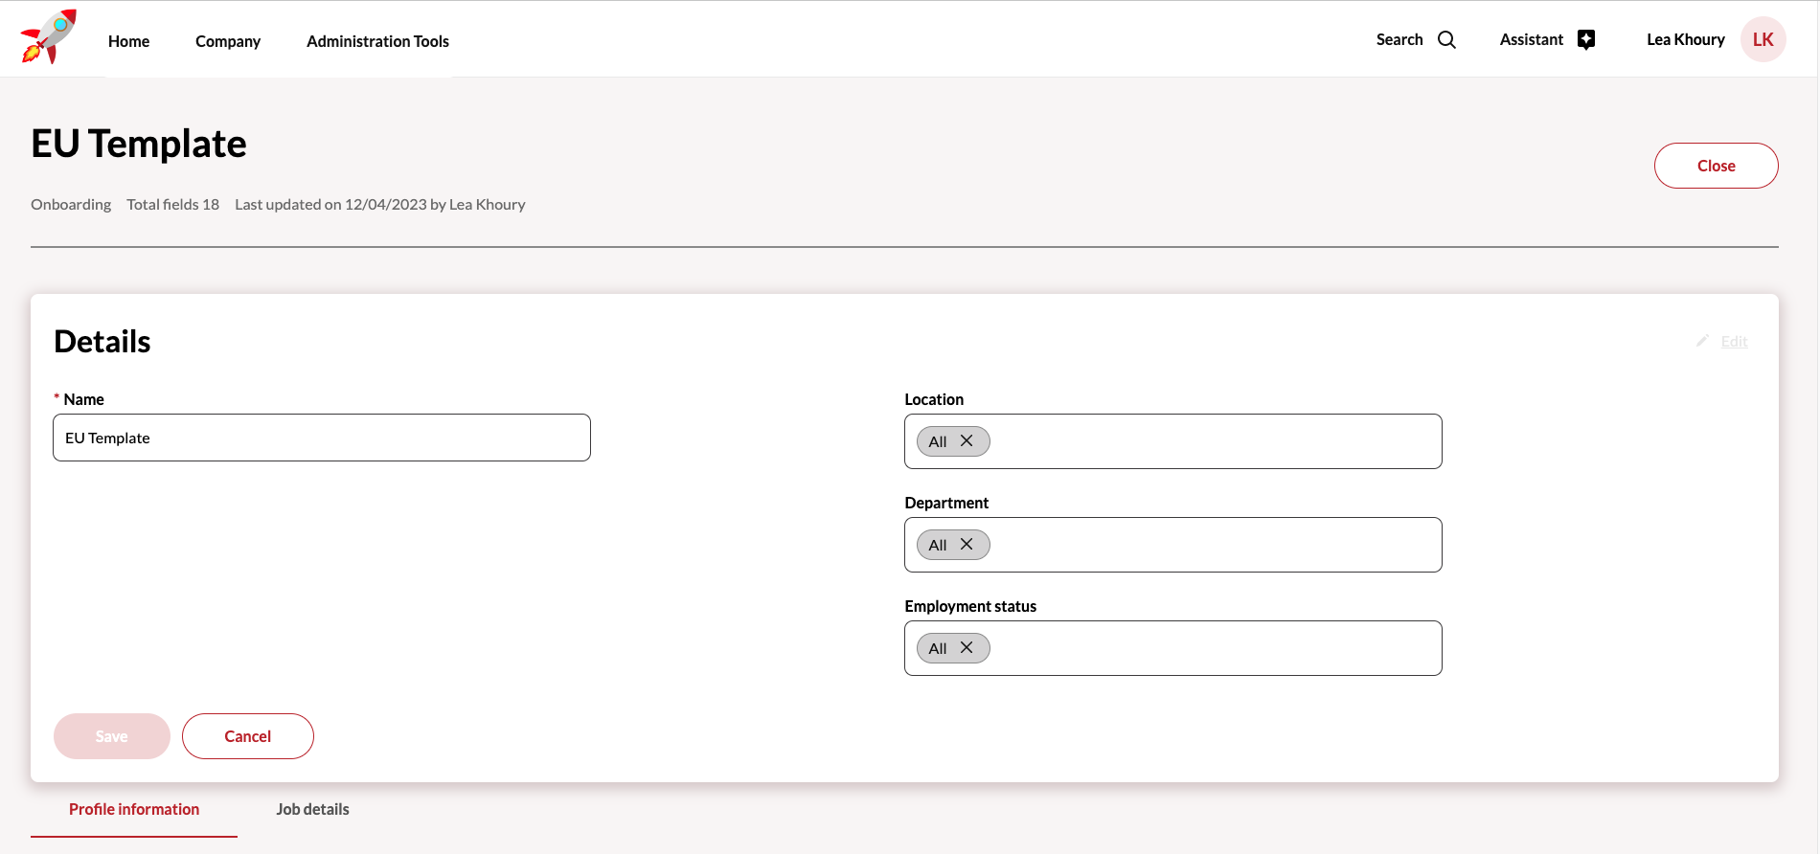
Task: Click the search magnifier icon
Action: pos(1446,40)
